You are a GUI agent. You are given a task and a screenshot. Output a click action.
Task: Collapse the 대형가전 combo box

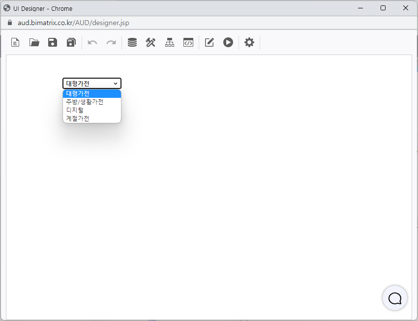click(92, 84)
